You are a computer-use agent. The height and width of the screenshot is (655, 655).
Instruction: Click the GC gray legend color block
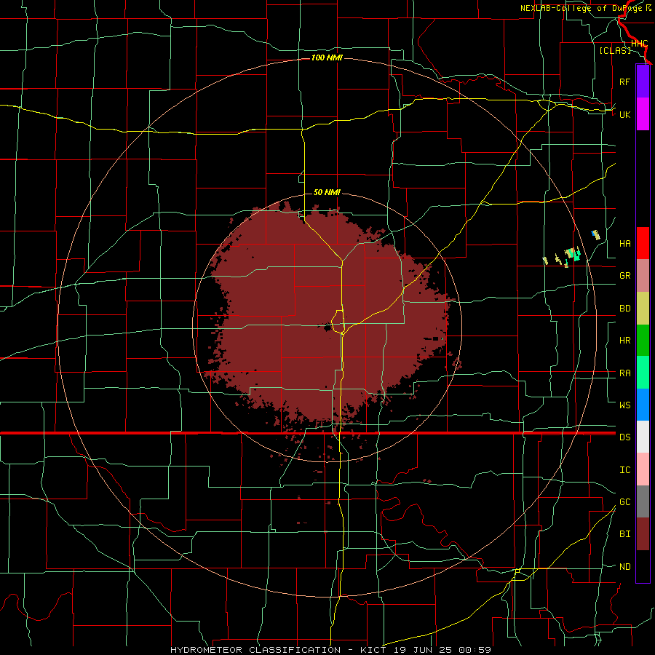(x=643, y=501)
